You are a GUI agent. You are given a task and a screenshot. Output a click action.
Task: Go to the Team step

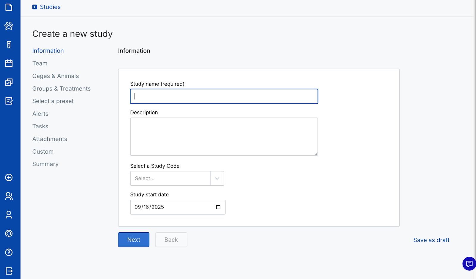(40, 63)
